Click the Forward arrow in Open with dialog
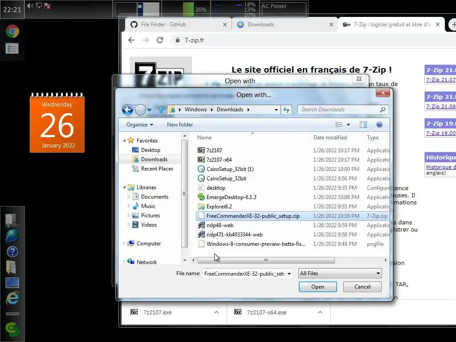The image size is (456, 342). click(140, 110)
